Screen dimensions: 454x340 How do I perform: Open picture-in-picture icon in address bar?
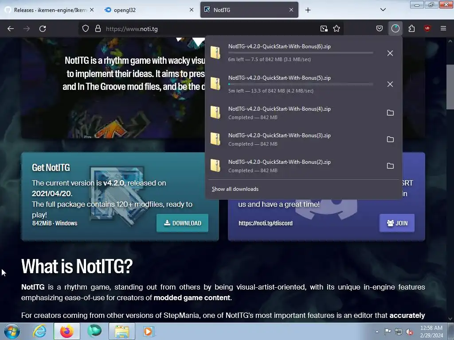(x=324, y=29)
